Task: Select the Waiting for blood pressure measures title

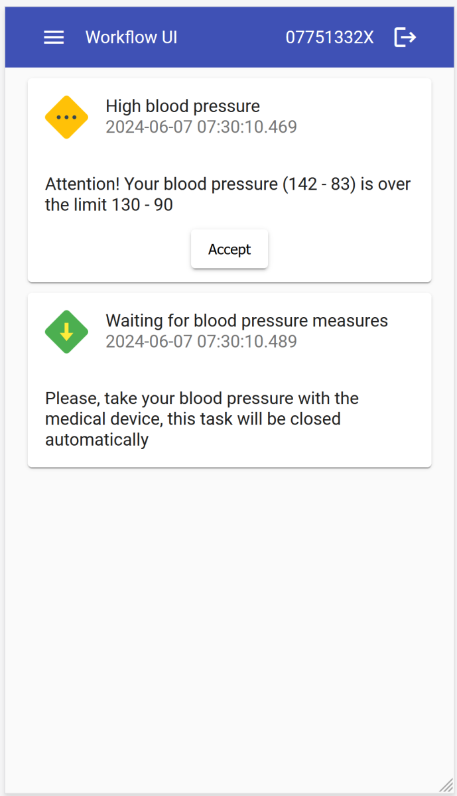Action: [x=247, y=321]
